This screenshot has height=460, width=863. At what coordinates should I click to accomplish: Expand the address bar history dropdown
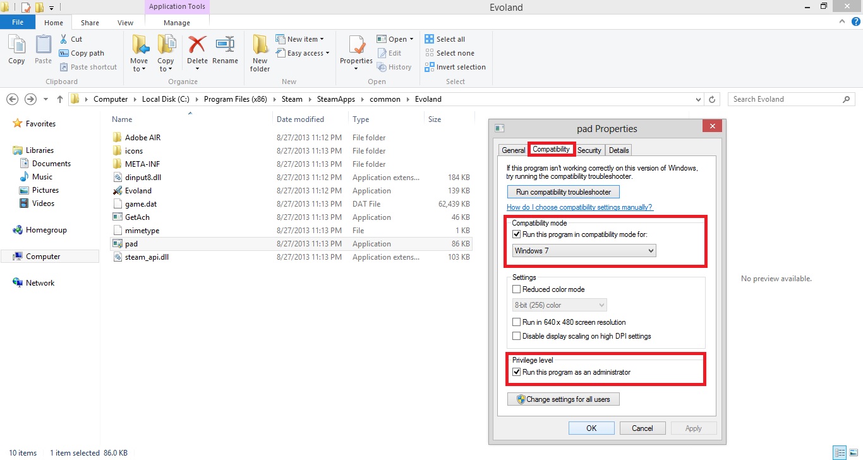(698, 99)
